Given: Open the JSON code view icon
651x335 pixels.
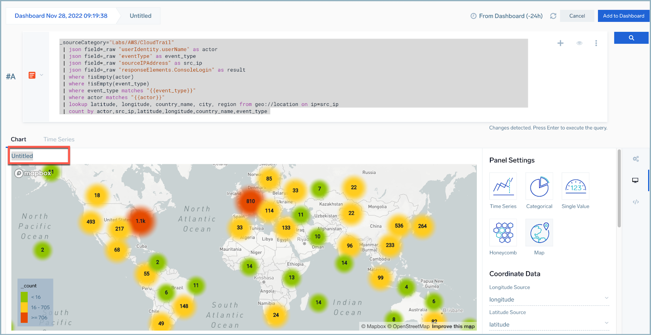Looking at the screenshot, I should coord(636,202).
